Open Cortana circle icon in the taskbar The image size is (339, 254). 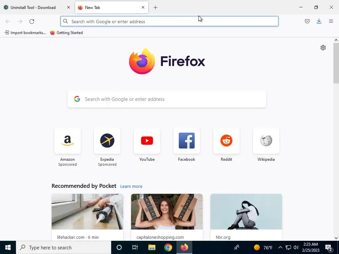(x=119, y=247)
